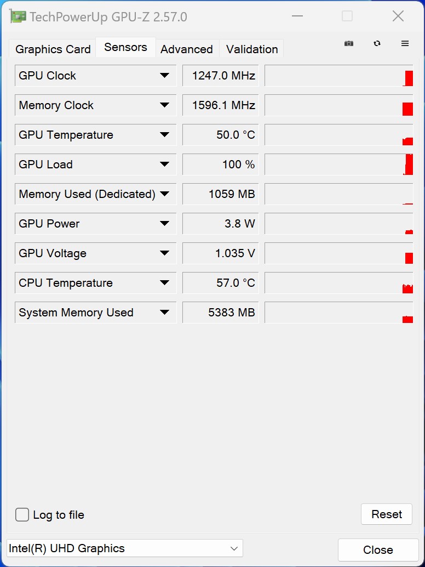Open the GPU Temperature dropdown arrow

[x=164, y=135]
